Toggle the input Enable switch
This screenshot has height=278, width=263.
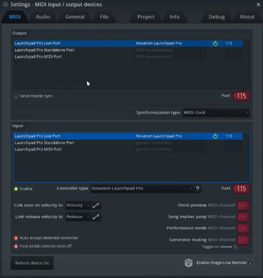point(16,189)
